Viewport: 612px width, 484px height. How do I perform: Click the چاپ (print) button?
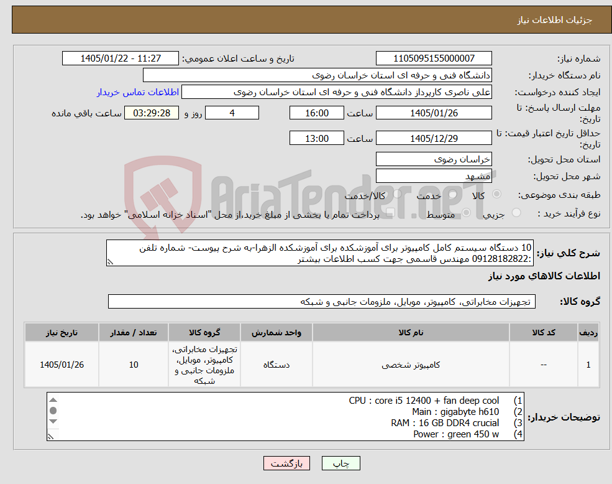point(340,463)
